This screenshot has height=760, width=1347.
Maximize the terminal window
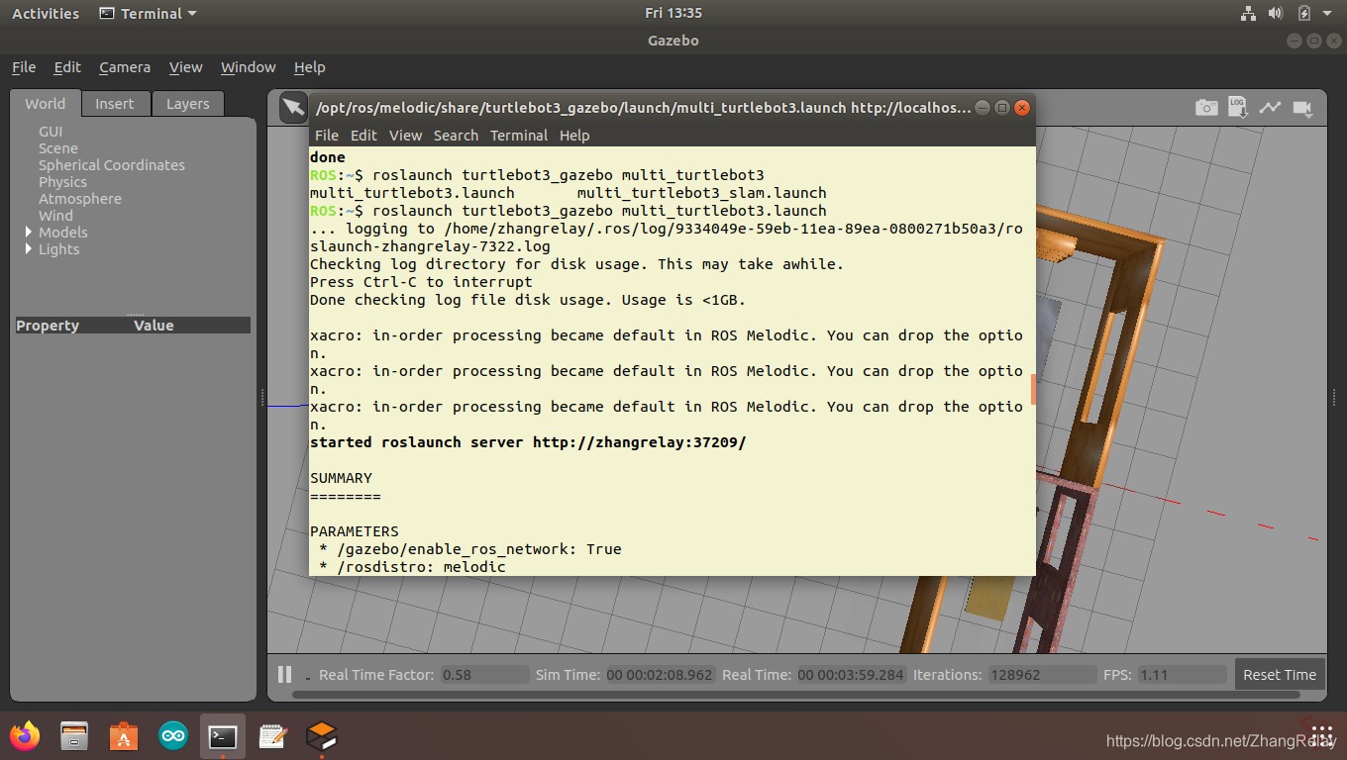[1002, 107]
